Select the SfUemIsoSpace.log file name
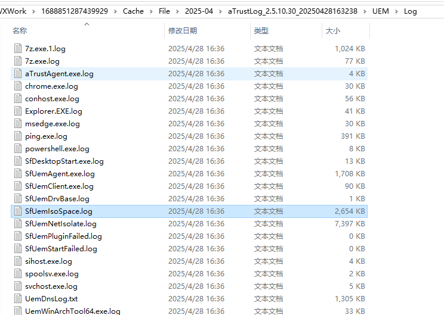 coord(58,211)
